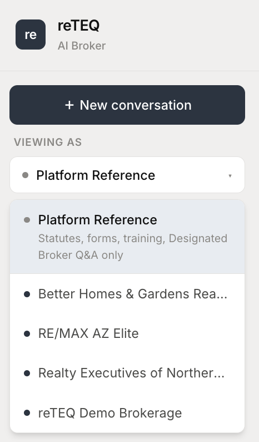The image size is (259, 442).
Task: Choose Better Homes & Gardens brokerage
Action: (127, 294)
